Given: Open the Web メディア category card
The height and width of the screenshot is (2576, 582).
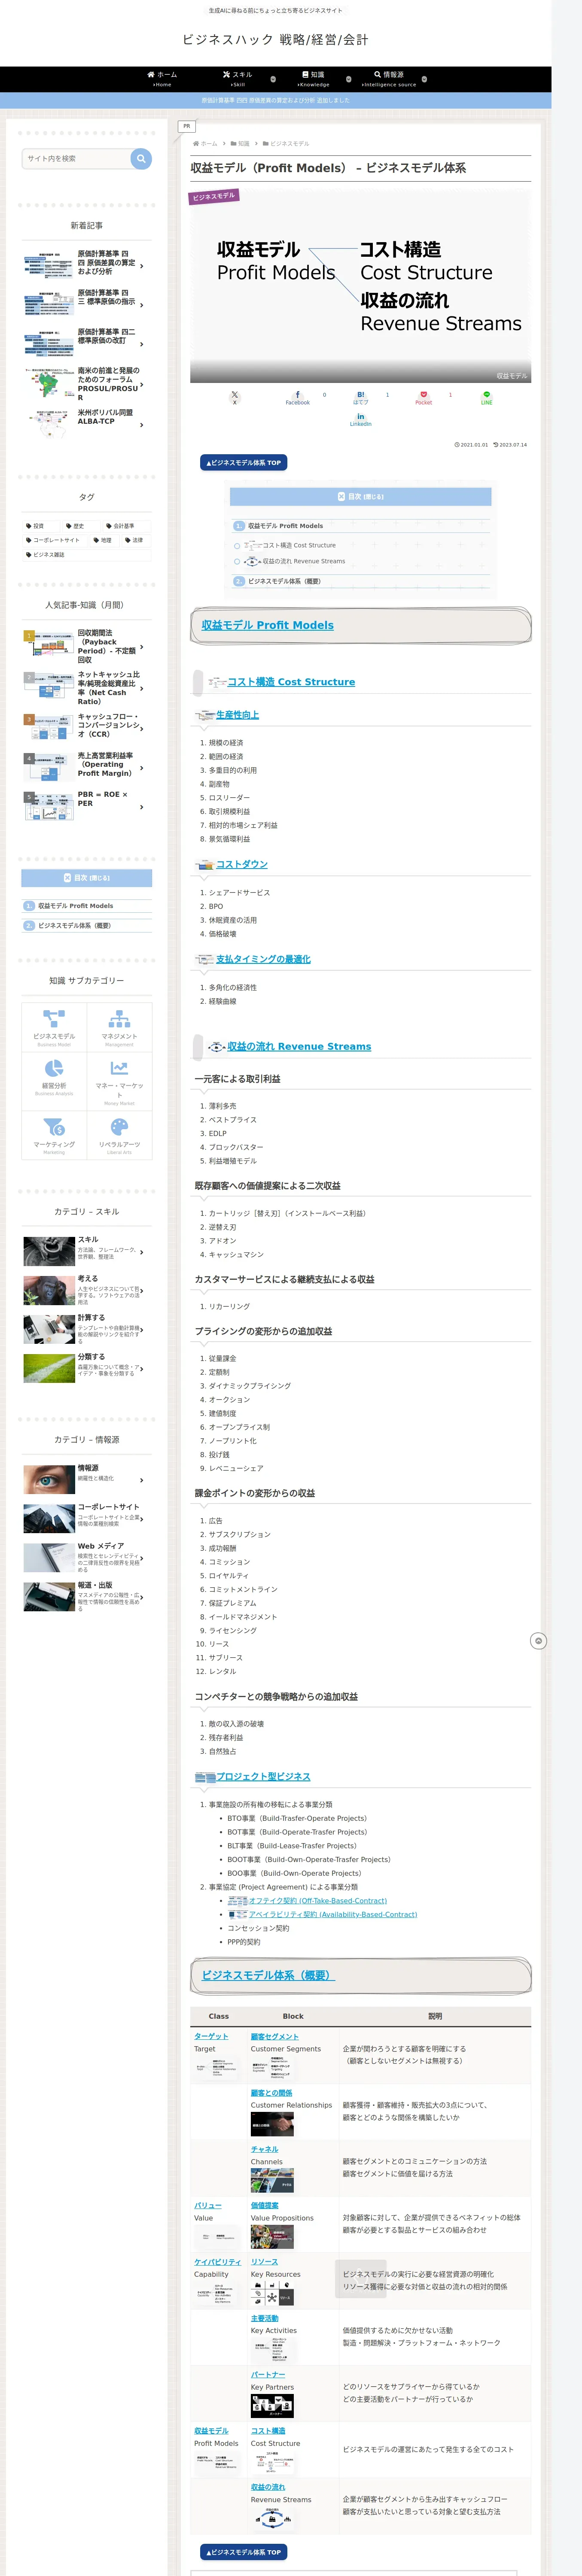Looking at the screenshot, I should [x=87, y=1557].
